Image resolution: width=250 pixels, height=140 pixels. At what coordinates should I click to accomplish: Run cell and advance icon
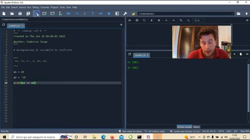[x=52, y=14]
